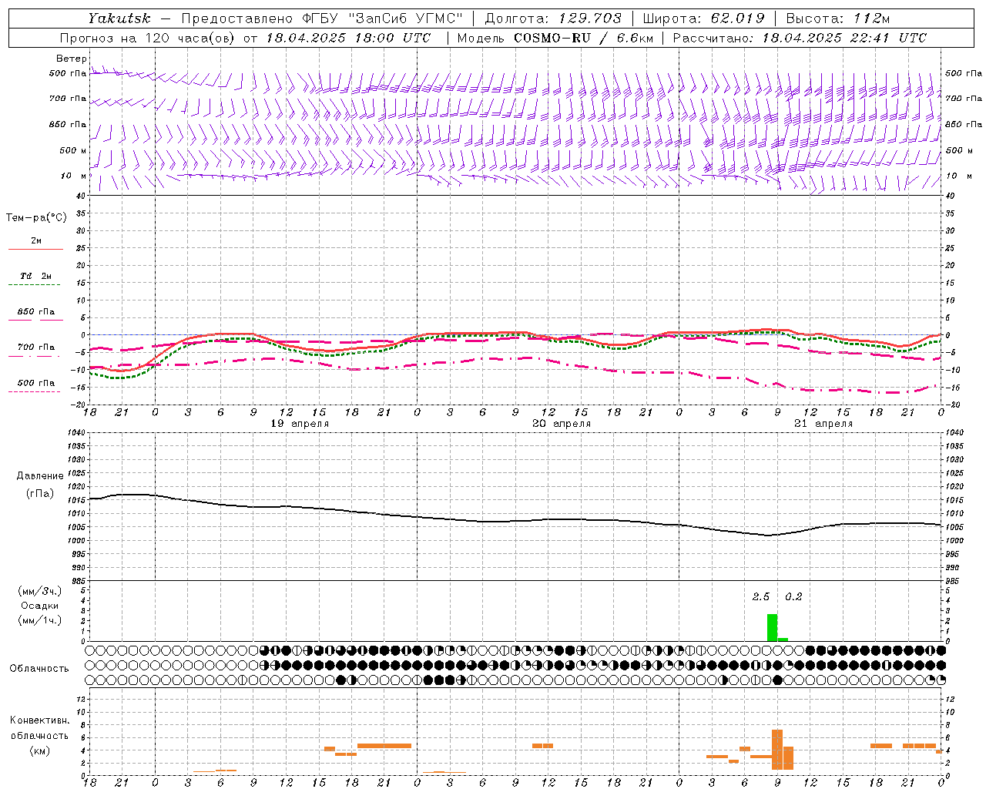This screenshot has height=789, width=986.
Task: Click the 2.5 precipitation value
Action: 761,596
